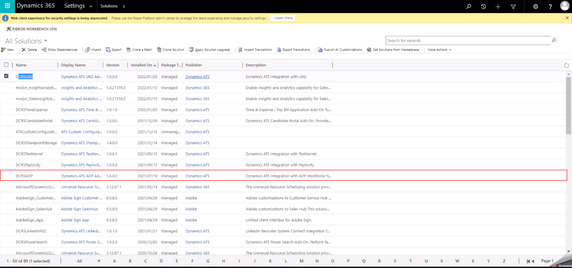Open the Dynamics 365 app launcher grid
Viewport: 572px width, 268px height.
point(7,6)
